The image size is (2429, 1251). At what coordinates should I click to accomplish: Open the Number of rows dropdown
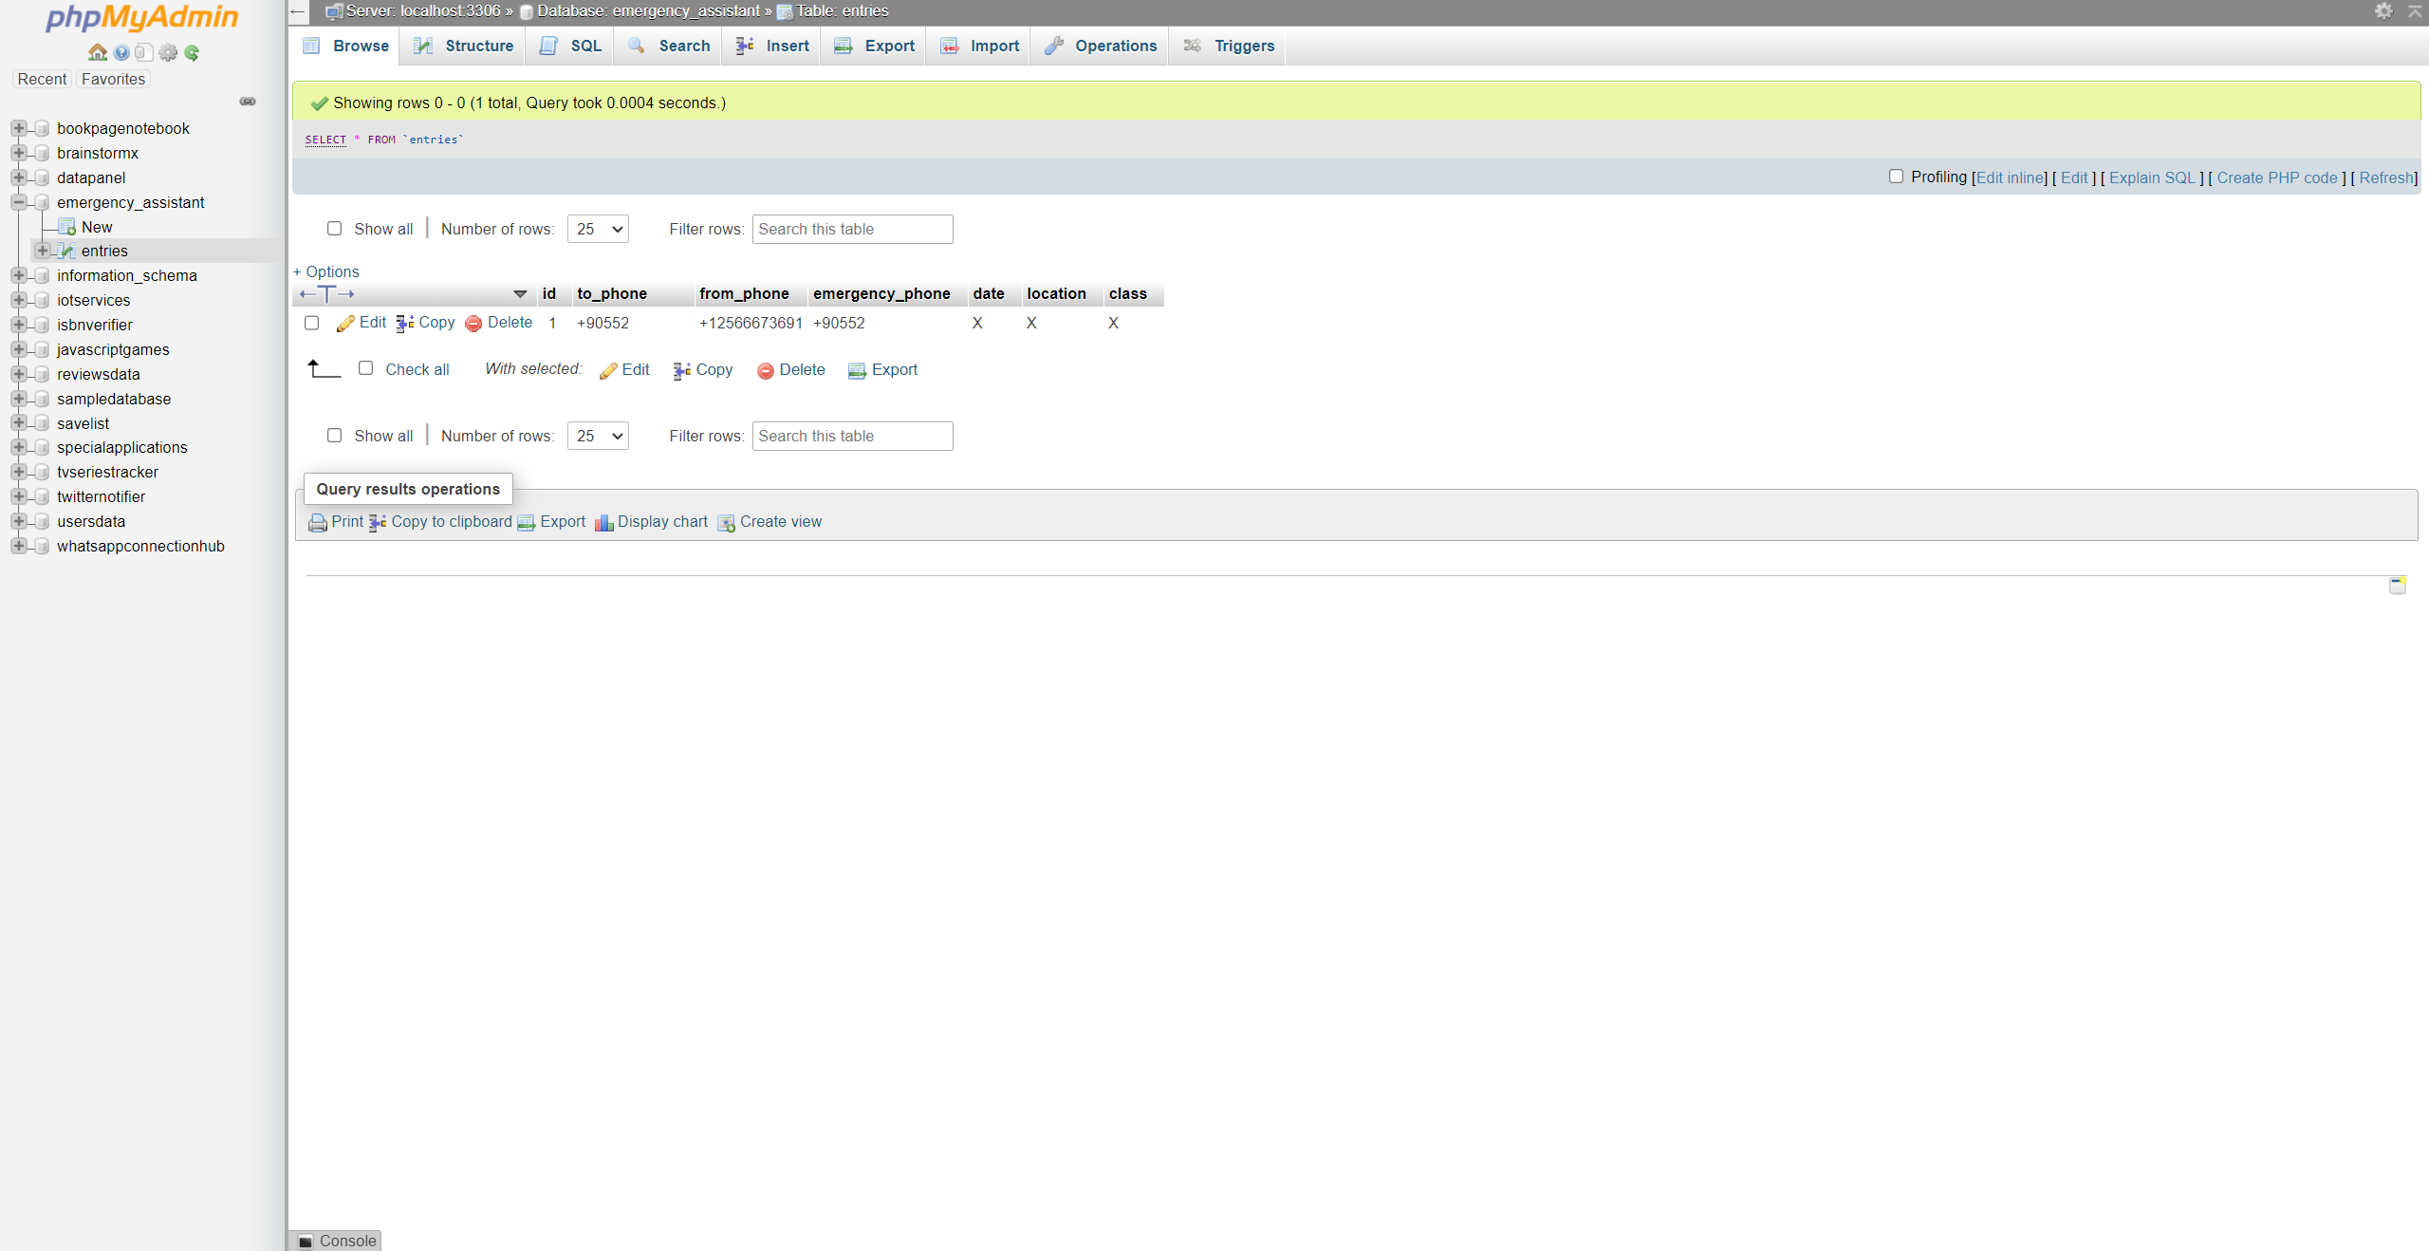[597, 229]
